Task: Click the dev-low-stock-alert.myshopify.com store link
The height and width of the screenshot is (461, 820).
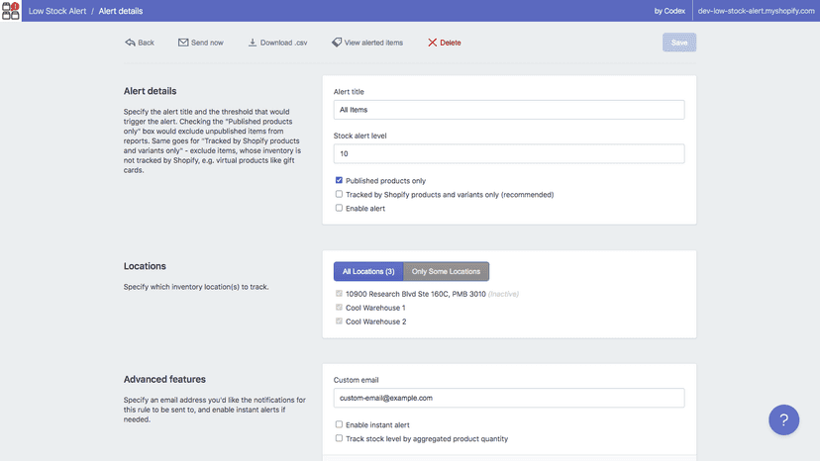Action: 757,11
